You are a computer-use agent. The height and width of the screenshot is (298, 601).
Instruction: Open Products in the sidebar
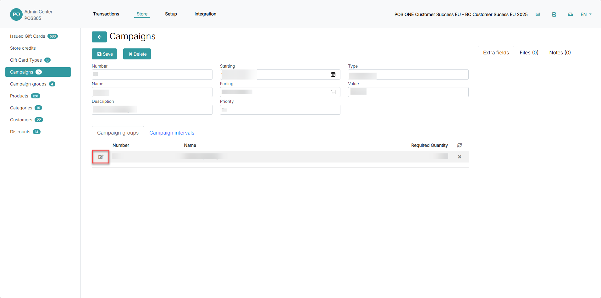pos(25,96)
